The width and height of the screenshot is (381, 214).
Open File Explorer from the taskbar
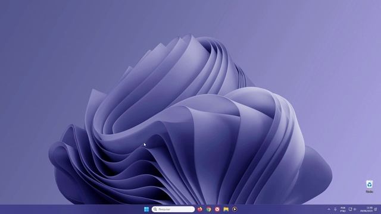point(226,209)
